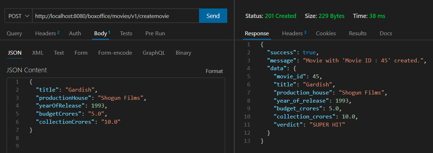433x153 pixels.
Task: Open the Results tab
Action: [x=358, y=33]
